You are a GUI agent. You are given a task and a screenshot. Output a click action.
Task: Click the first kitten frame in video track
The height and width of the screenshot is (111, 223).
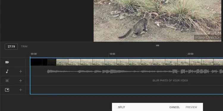(x=62, y=62)
